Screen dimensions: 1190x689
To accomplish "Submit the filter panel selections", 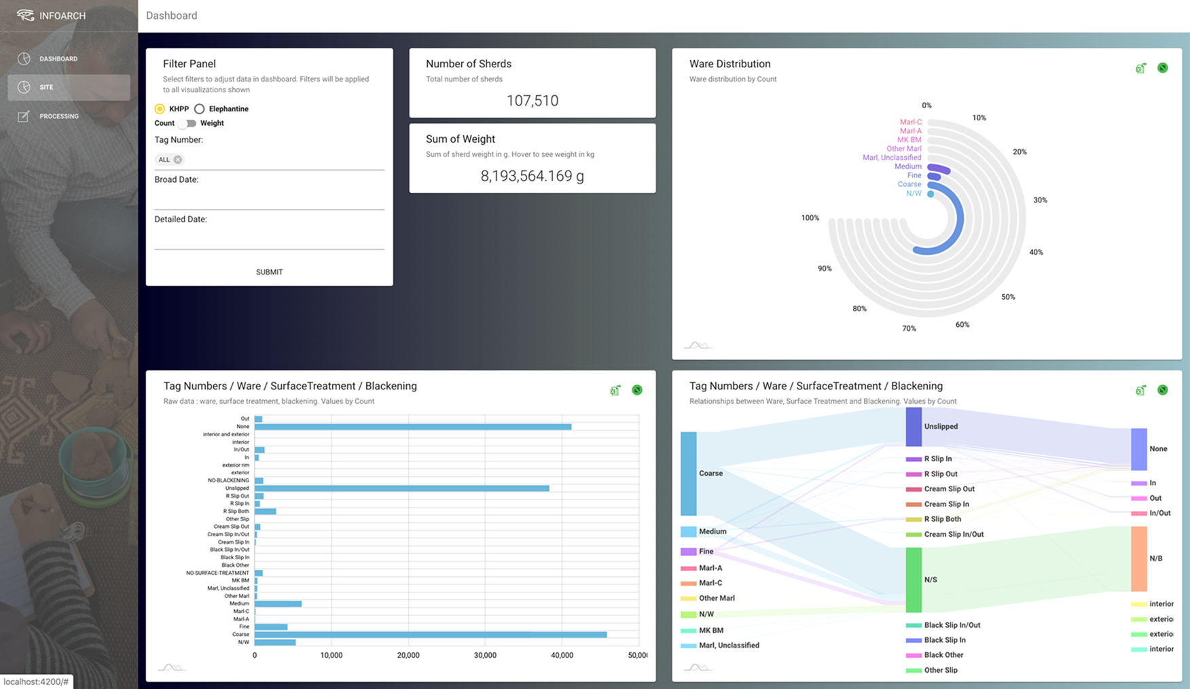I will click(x=269, y=272).
